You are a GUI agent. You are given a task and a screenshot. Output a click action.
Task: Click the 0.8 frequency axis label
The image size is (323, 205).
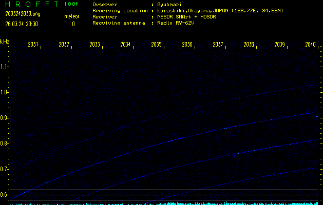pos(5,143)
